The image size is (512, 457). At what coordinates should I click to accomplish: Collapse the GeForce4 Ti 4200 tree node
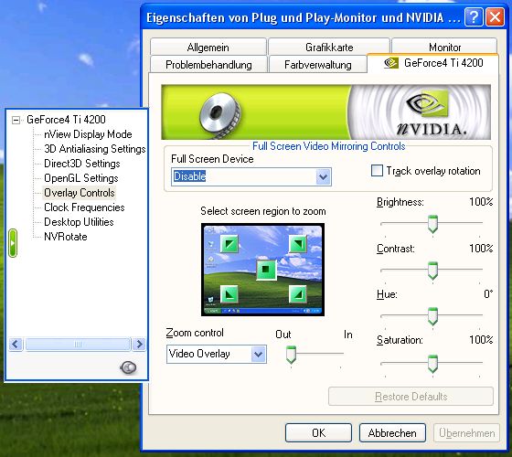pos(16,120)
